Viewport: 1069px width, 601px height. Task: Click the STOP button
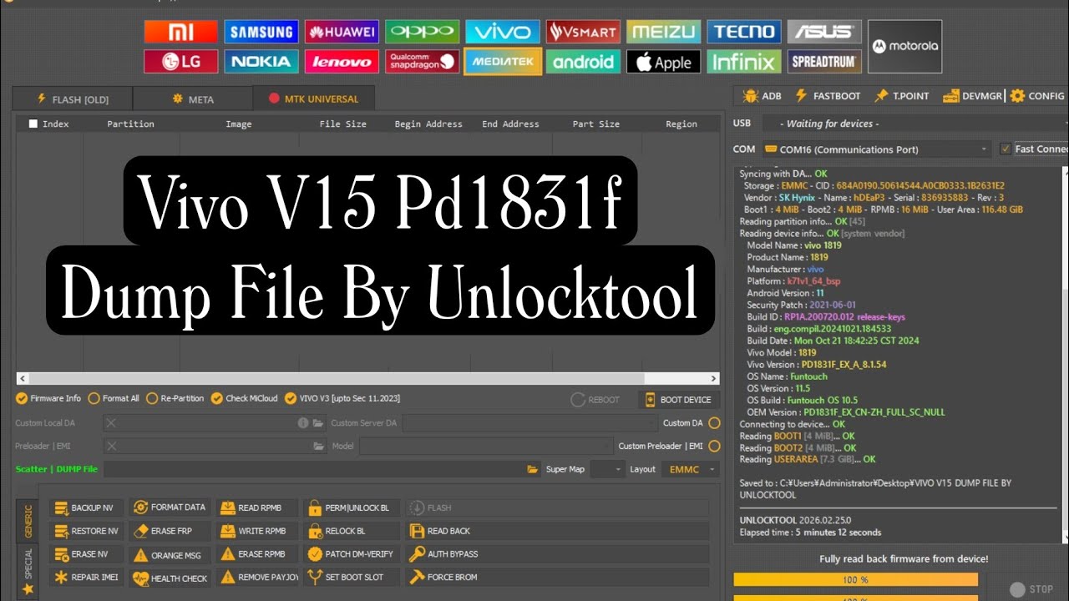[1031, 589]
